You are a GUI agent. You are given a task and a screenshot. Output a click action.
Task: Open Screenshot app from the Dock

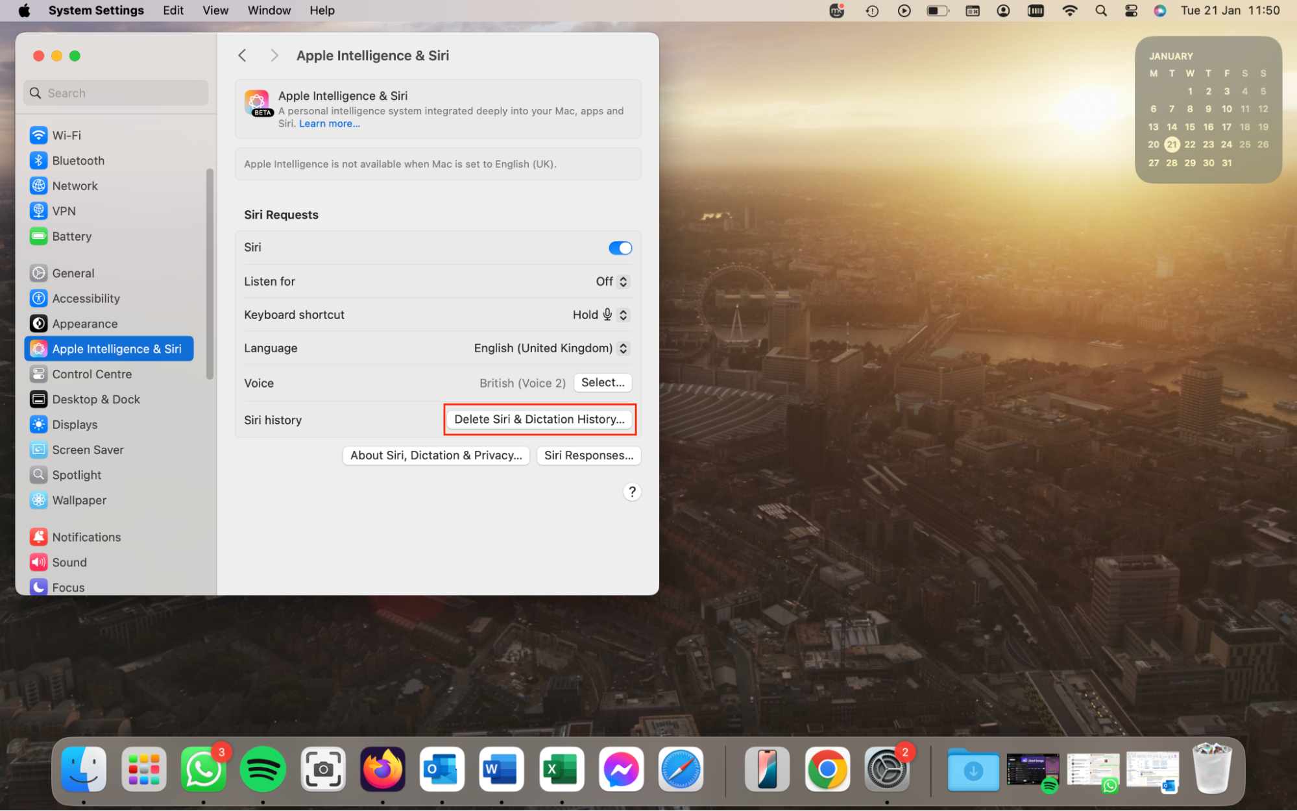point(323,769)
